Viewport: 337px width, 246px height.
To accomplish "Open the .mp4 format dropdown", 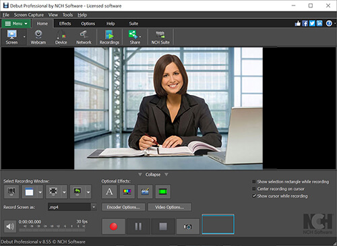I will pos(94,207).
